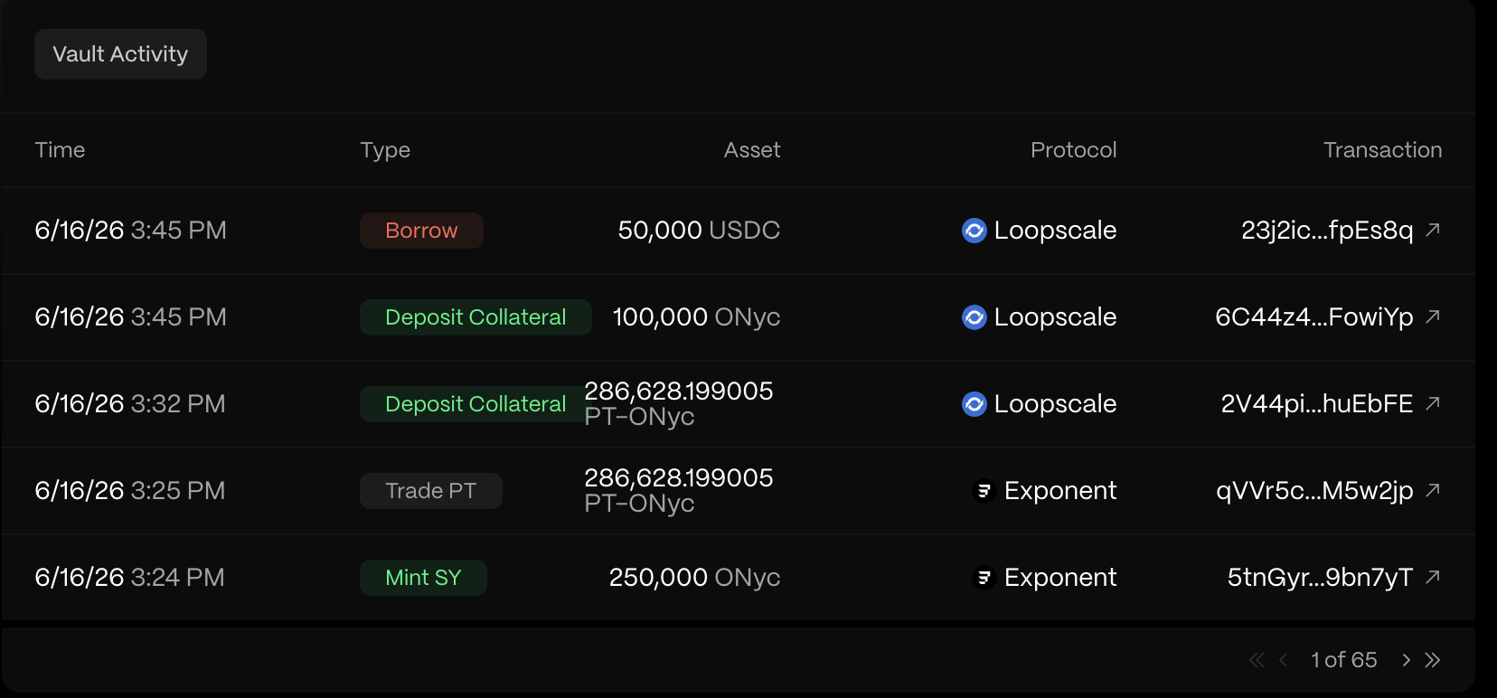Open external link arrow for 5tnGyr...9bn7yT
This screenshot has height=698, width=1497.
click(x=1433, y=577)
